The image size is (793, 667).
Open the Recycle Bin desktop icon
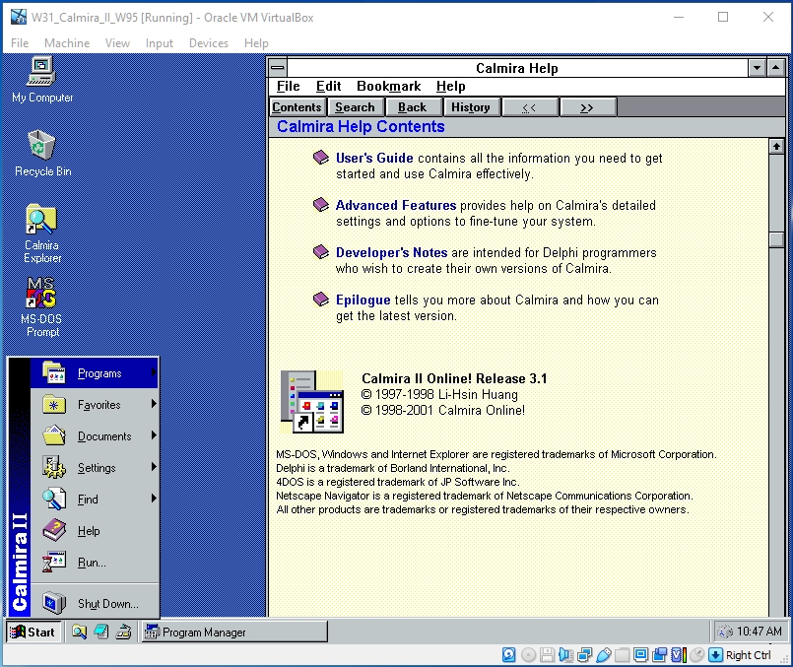pyautogui.click(x=42, y=154)
